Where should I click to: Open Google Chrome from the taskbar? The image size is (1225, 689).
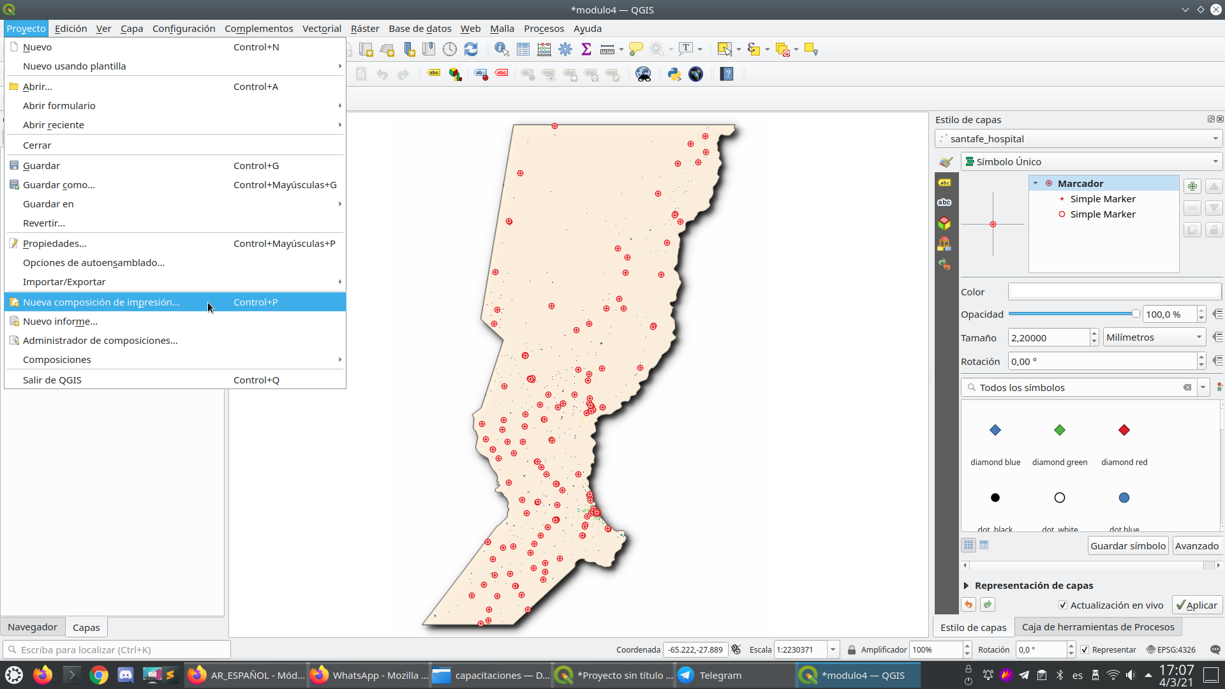point(99,675)
